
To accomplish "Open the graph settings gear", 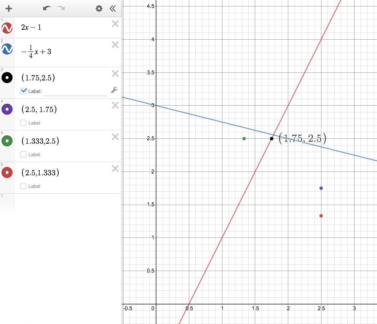I will 99,9.
